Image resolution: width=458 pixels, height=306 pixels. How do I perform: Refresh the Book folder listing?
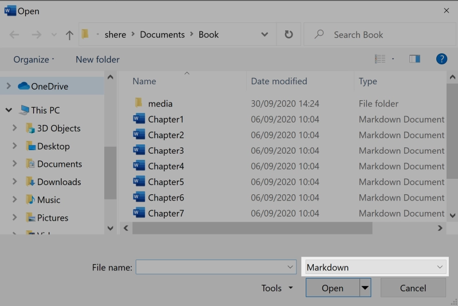(289, 34)
